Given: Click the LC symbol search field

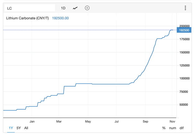Looking at the screenshot, I should pyautogui.click(x=29, y=8).
